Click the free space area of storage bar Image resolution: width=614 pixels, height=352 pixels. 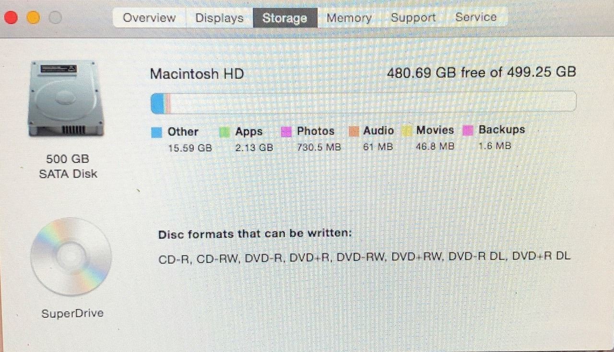[x=373, y=102]
